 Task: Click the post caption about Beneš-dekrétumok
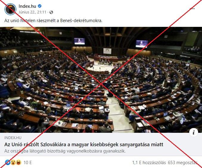pyautogui.click(x=53, y=21)
